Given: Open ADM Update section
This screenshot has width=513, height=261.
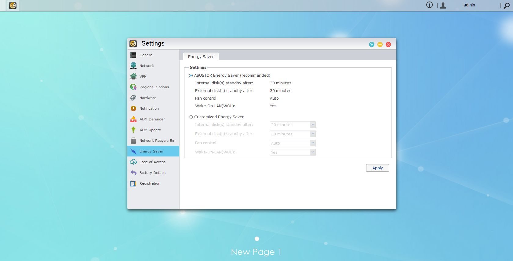Looking at the screenshot, I should 153,130.
